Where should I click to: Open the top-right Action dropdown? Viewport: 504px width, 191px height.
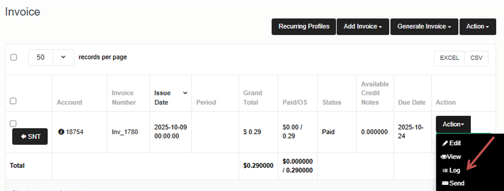pos(477,26)
